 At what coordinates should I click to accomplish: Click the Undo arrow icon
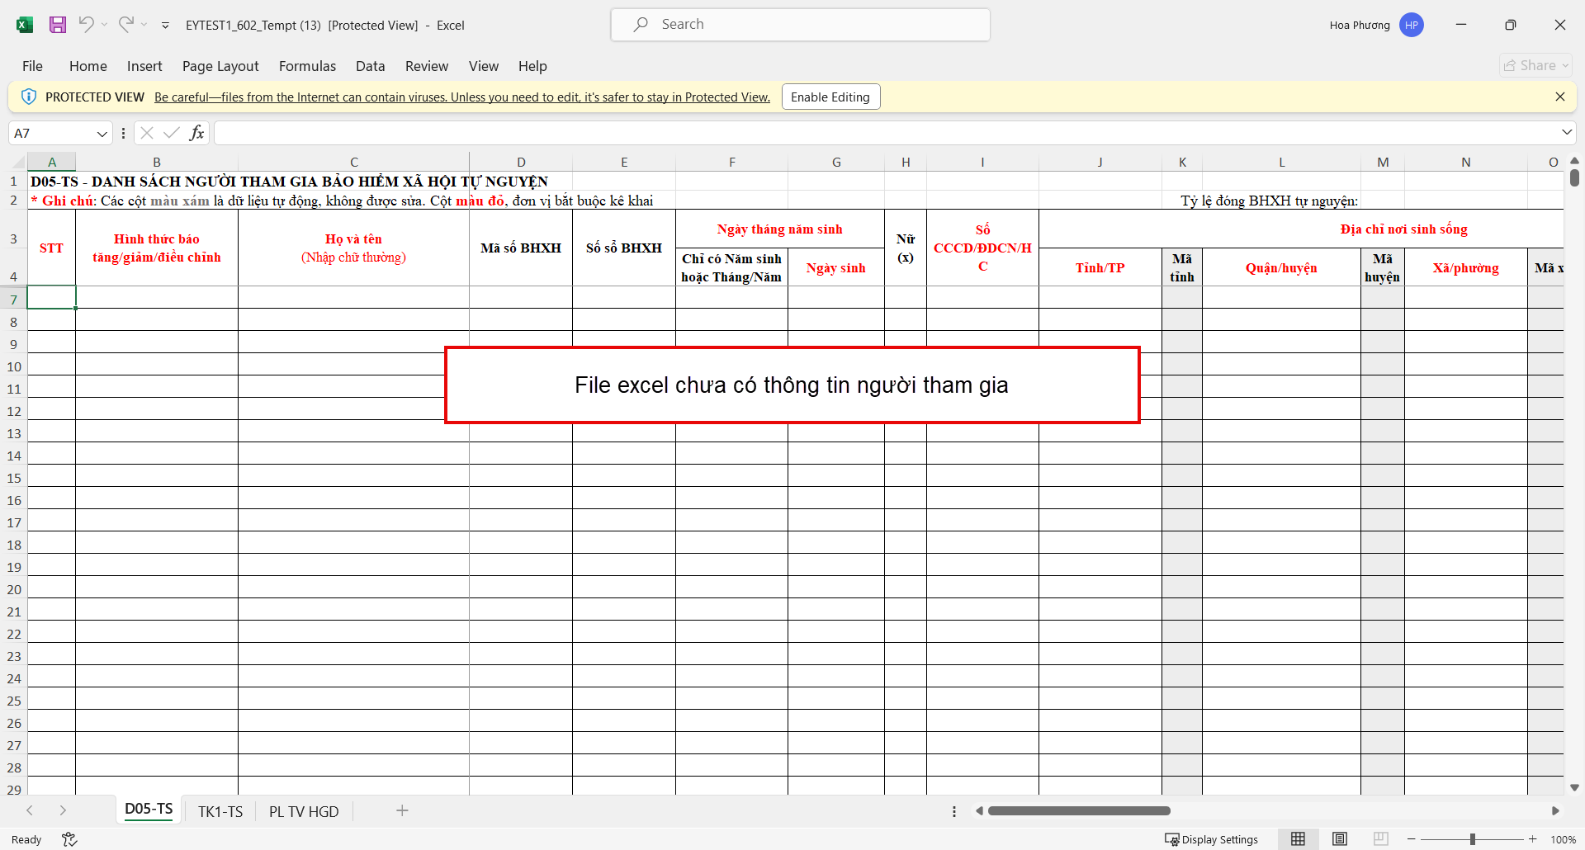pyautogui.click(x=86, y=25)
